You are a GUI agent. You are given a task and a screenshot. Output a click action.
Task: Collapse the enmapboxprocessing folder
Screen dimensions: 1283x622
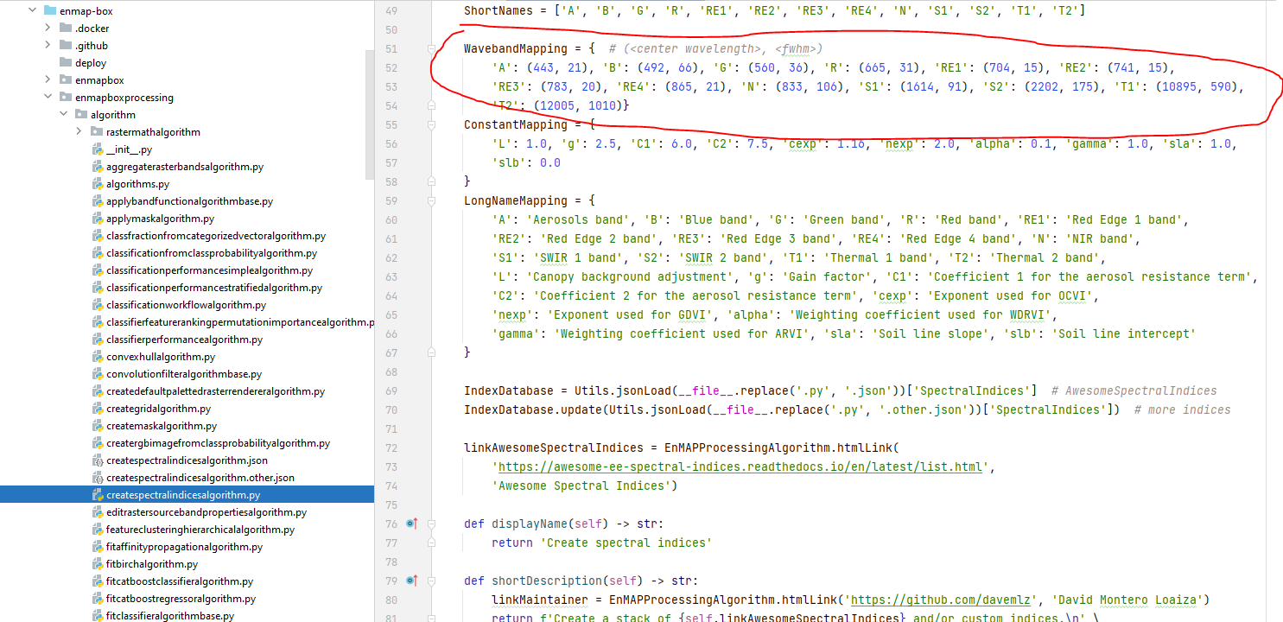48,97
